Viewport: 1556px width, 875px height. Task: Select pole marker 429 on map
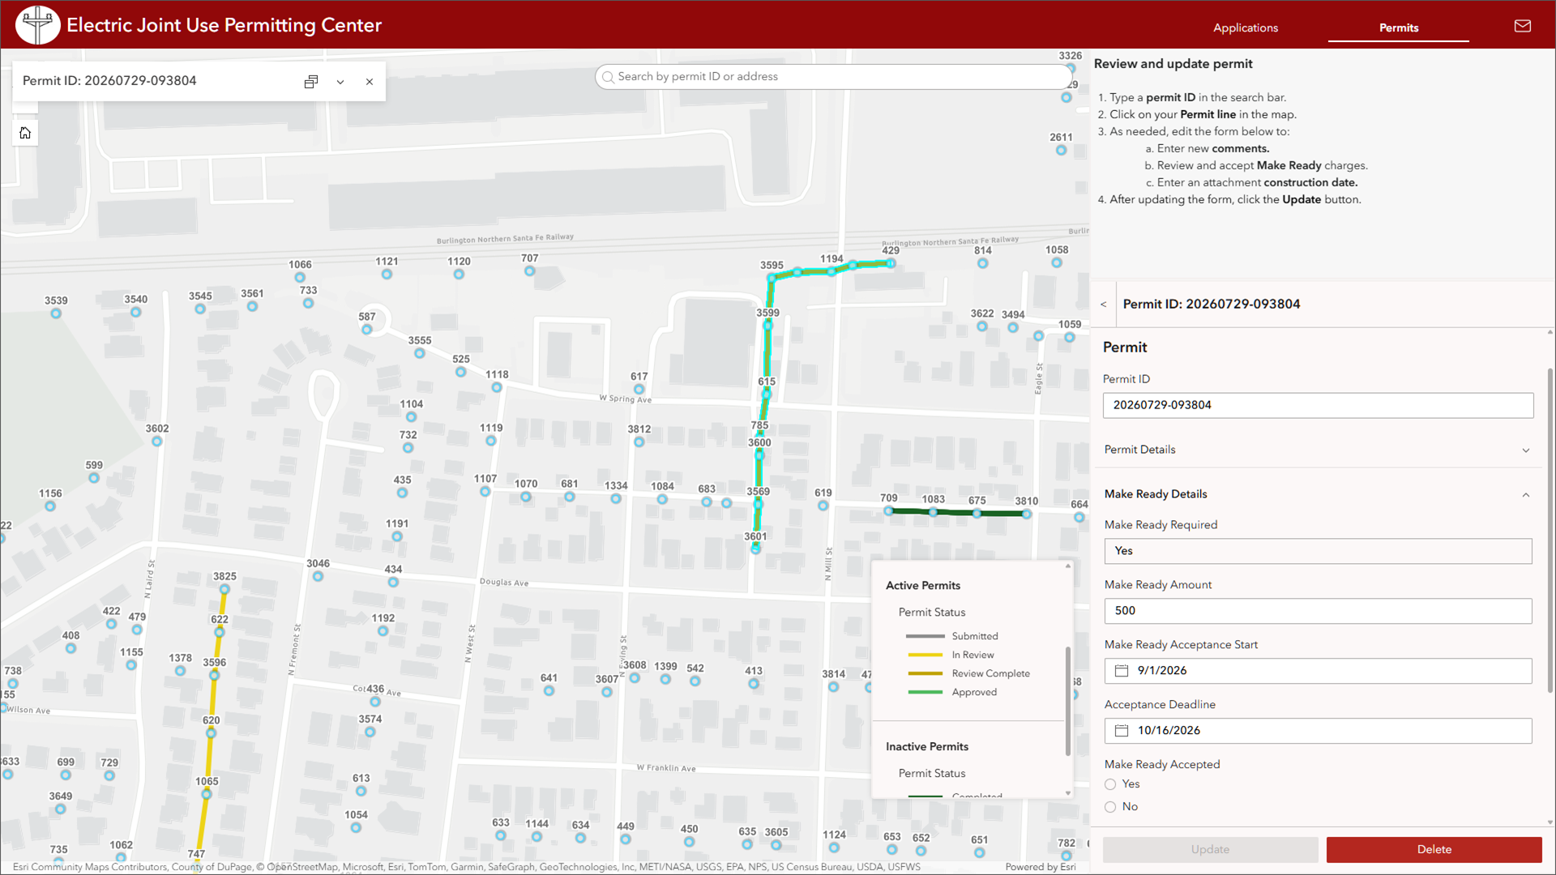point(891,263)
